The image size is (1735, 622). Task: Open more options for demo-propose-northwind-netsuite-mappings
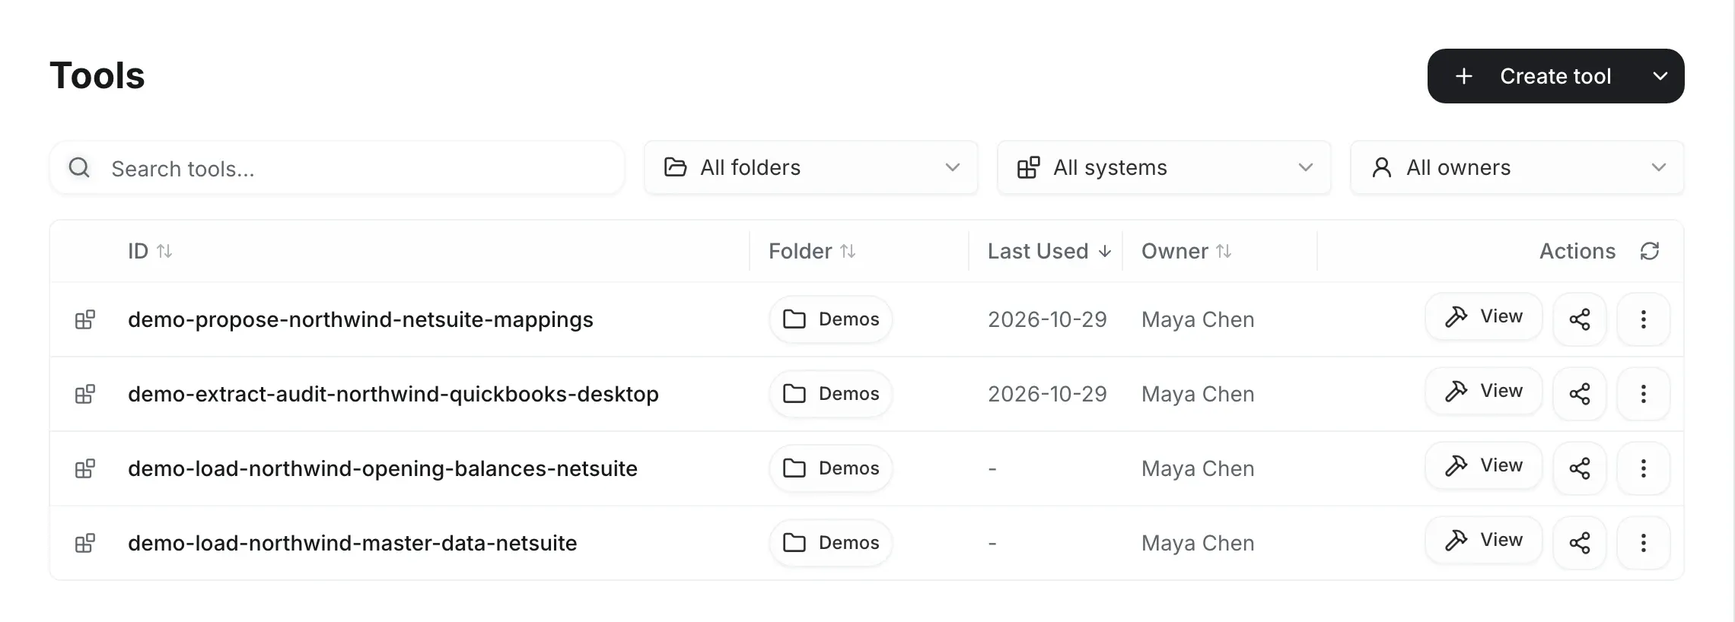(1644, 319)
